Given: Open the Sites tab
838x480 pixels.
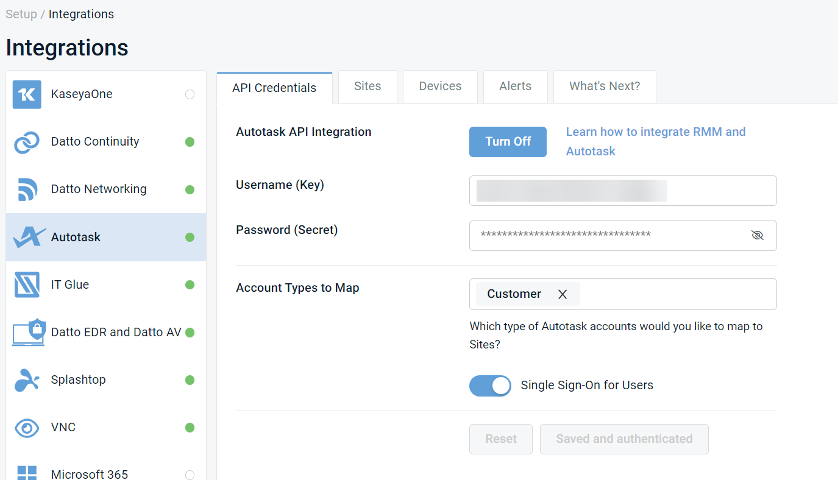Looking at the screenshot, I should tap(368, 86).
